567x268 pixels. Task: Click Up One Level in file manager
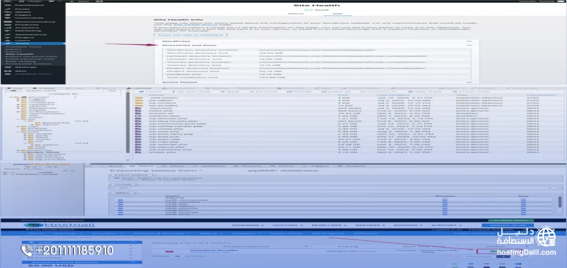[x=190, y=92]
